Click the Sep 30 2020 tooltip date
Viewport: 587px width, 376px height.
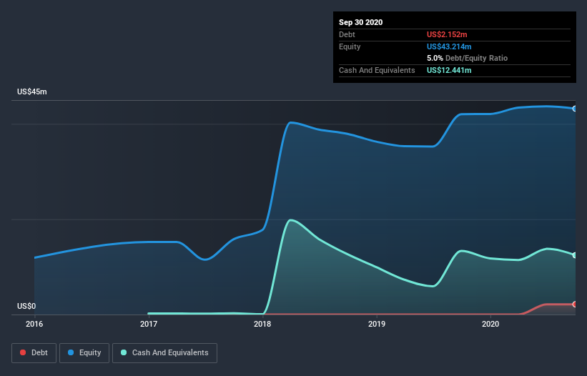(361, 22)
